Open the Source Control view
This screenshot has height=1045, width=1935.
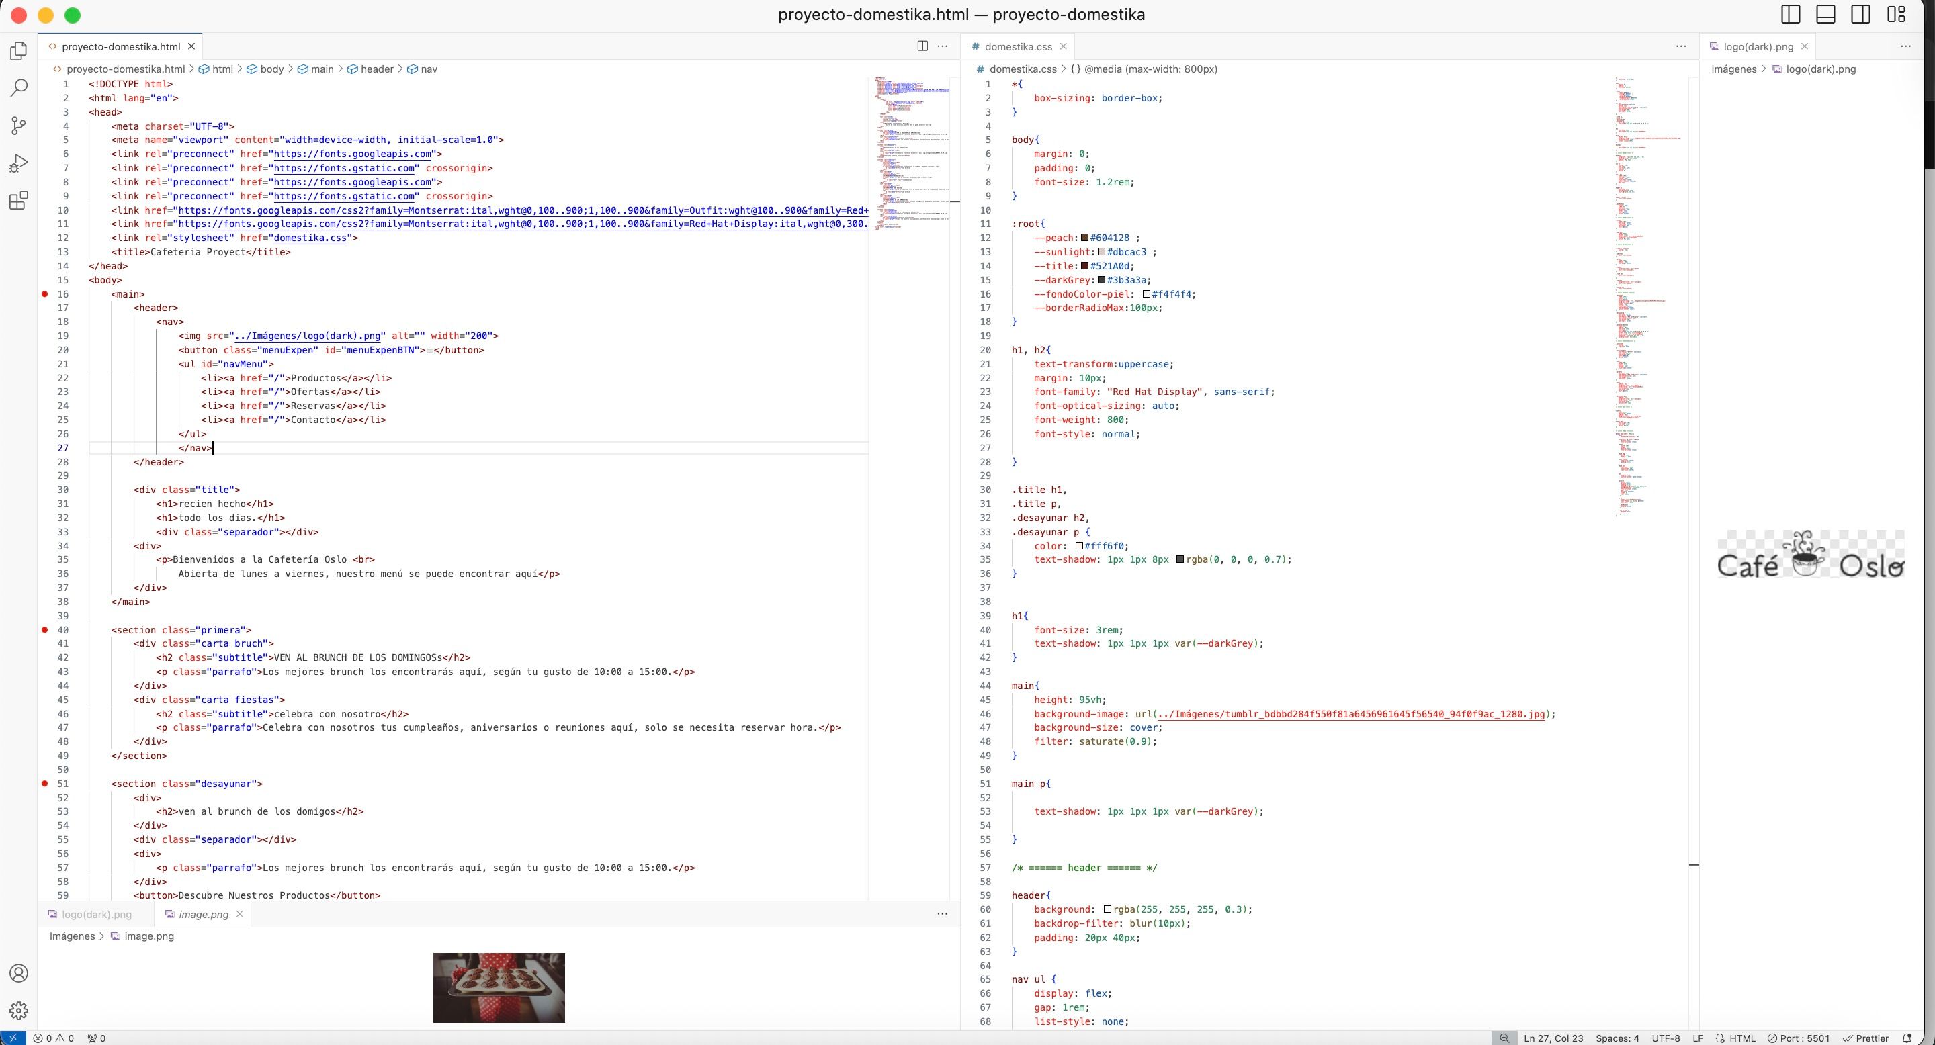click(19, 126)
